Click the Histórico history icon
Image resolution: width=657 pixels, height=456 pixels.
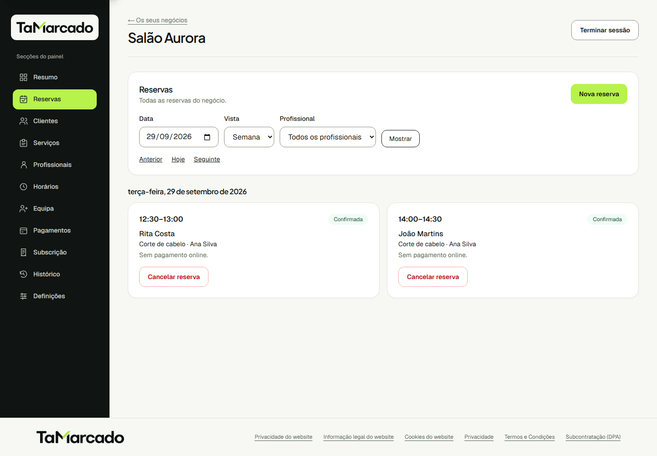pos(24,274)
